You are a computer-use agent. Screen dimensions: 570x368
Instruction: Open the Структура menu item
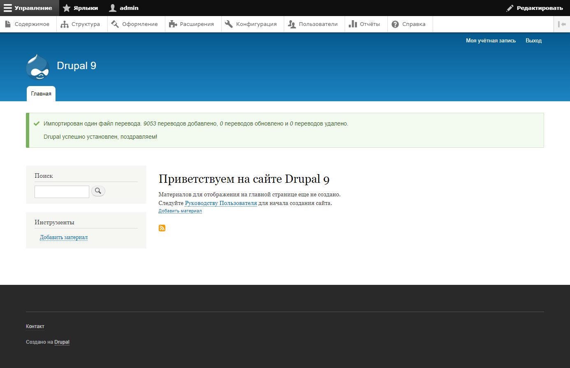click(82, 24)
